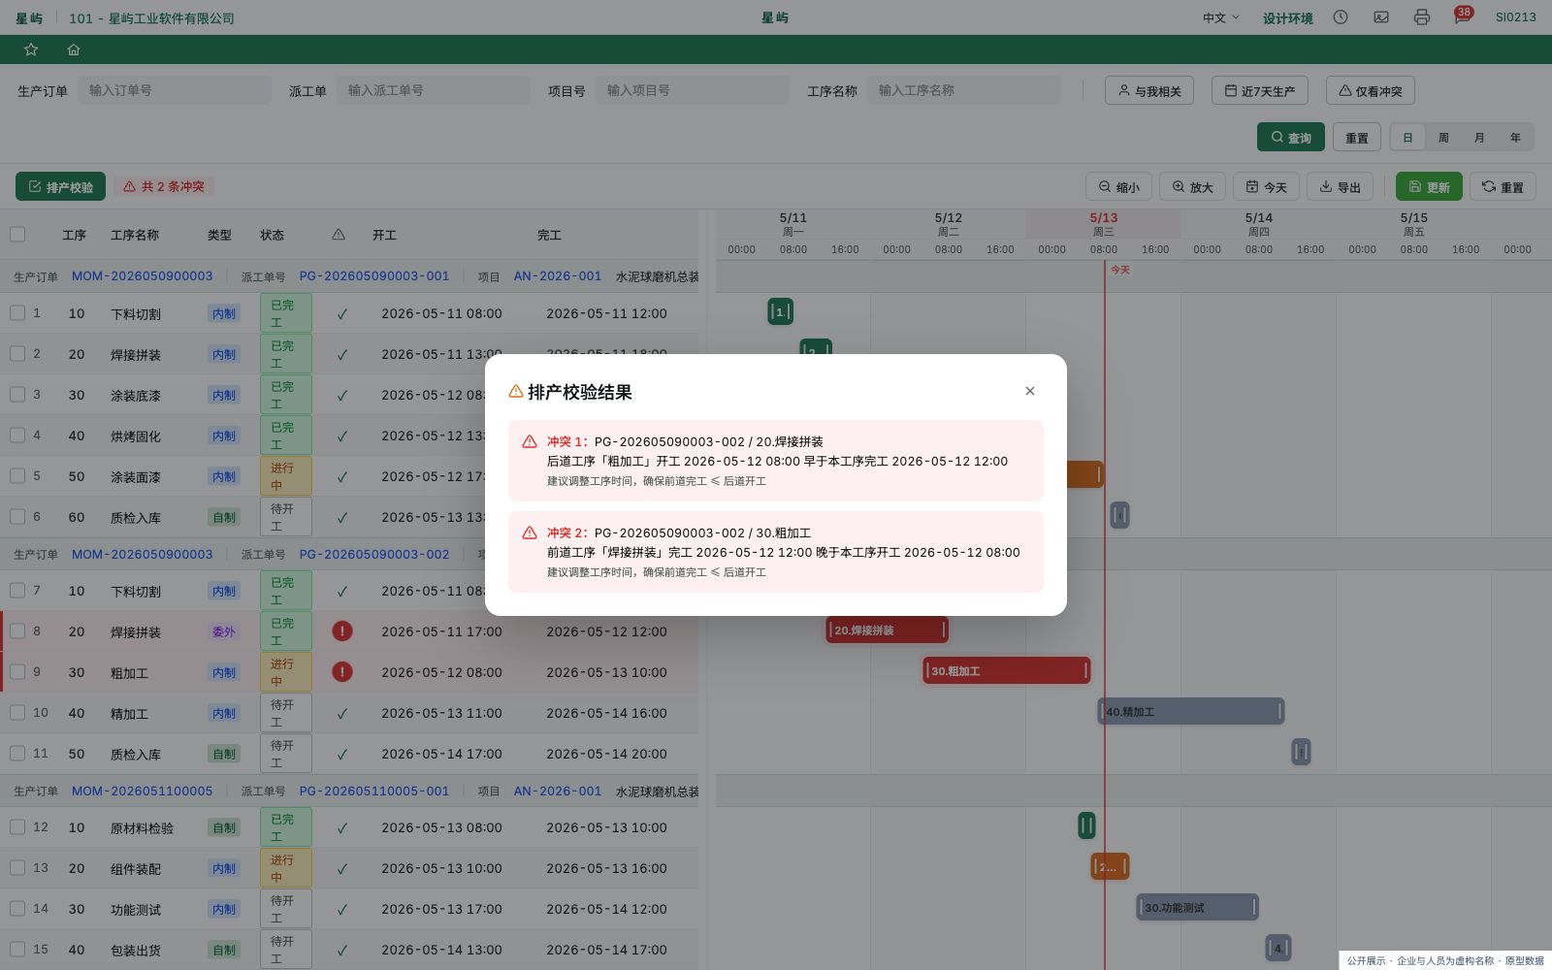Click the 重置 button next to 更新
Viewport: 1552px width, 970px height.
click(x=1503, y=186)
